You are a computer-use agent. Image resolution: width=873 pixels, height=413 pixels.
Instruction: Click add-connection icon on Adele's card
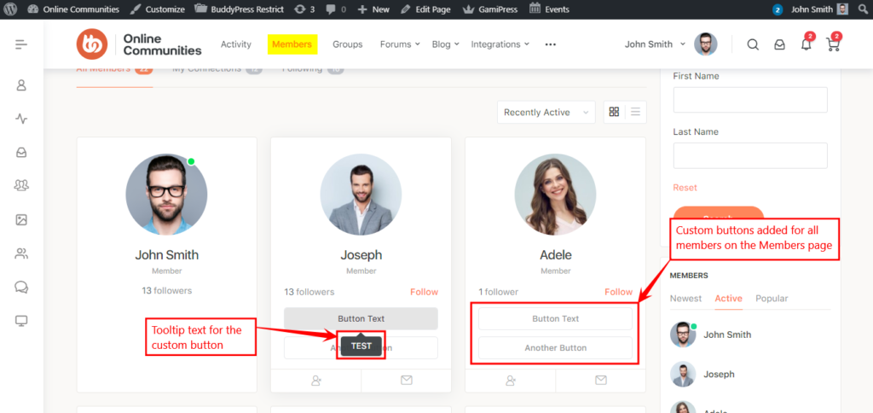pyautogui.click(x=511, y=381)
